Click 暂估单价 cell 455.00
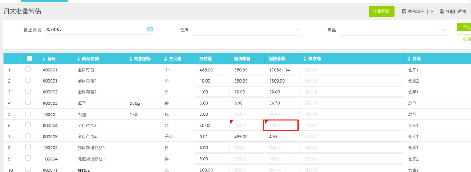 tap(247, 137)
